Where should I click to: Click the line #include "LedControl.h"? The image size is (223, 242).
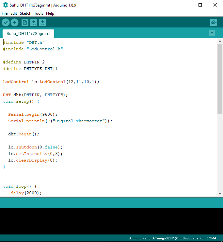pos(33,49)
